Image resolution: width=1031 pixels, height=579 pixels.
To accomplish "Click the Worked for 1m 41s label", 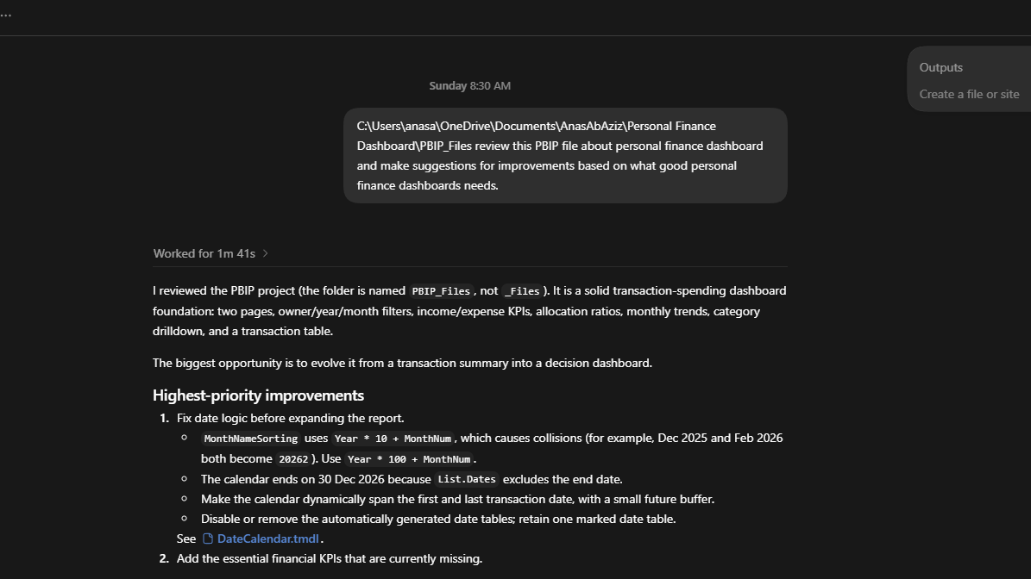I will [x=204, y=253].
